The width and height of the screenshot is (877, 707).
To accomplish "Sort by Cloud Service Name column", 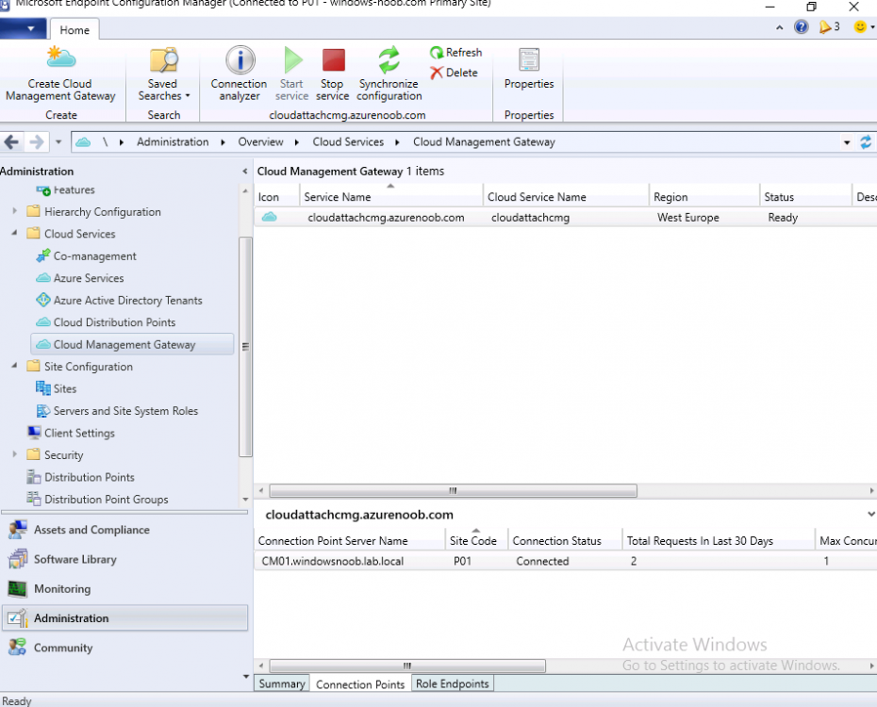I will tap(566, 197).
